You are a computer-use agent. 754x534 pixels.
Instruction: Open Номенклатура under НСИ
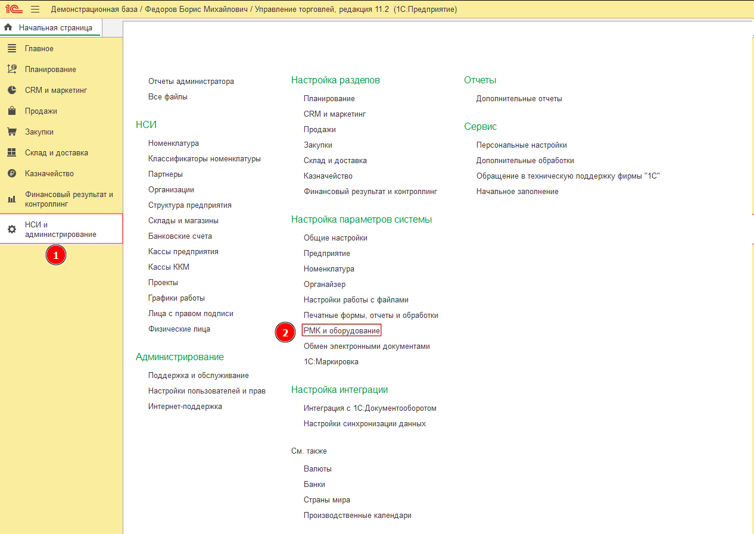pos(173,143)
